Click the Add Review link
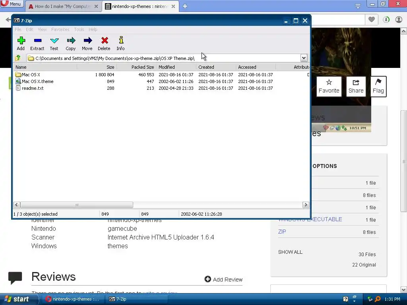 [x=223, y=279]
